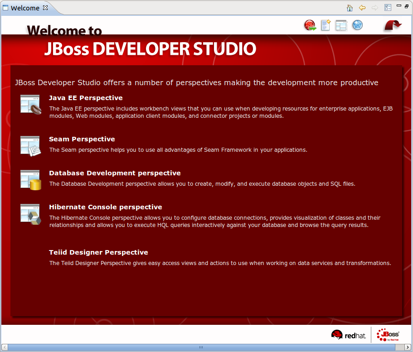Screen dimensions: 413x352
Task: Select the Welcome tab
Action: pyautogui.click(x=25, y=8)
